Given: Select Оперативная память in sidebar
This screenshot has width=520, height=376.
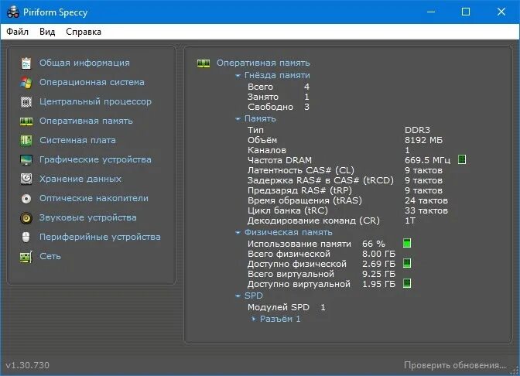Looking at the screenshot, I should [86, 121].
